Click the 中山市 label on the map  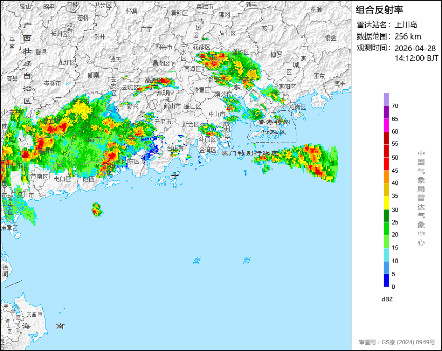pos(217,114)
